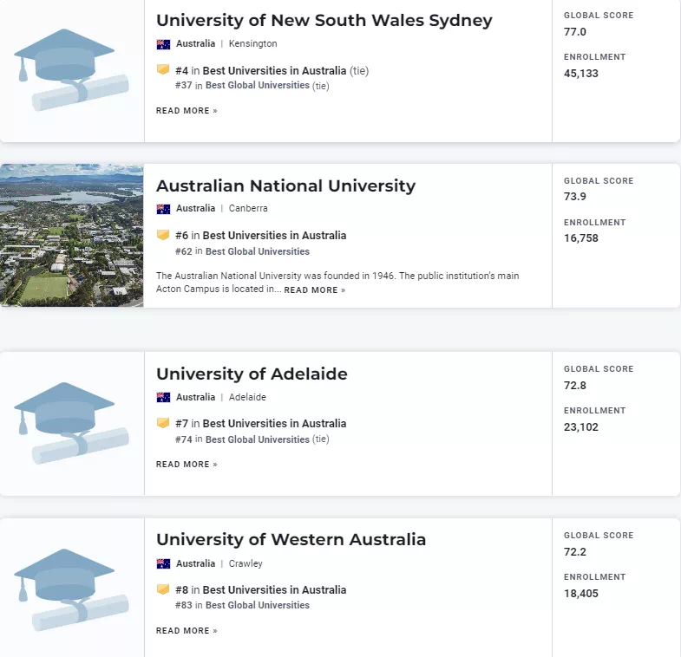Click the gold badge beside #7 ranking
The image size is (681, 657).
163,423
